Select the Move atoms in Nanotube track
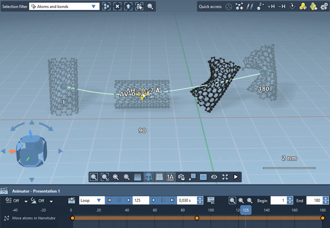Image resolution: width=330 pixels, height=228 pixels. click(x=33, y=218)
